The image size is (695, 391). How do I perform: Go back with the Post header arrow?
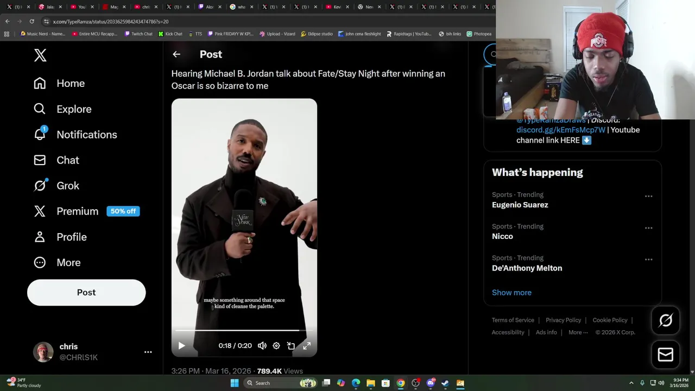click(176, 54)
